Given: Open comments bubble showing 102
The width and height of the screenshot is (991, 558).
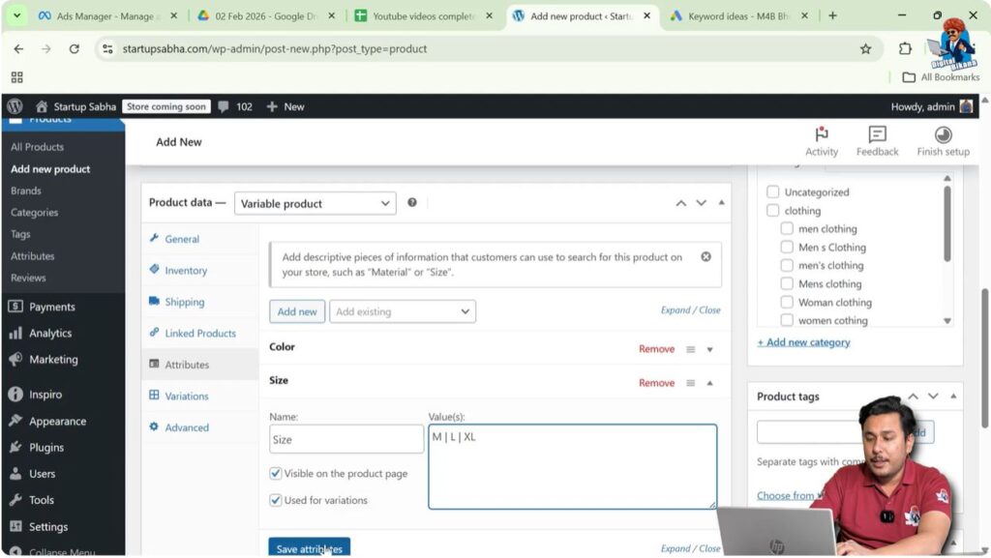Looking at the screenshot, I should pos(235,106).
